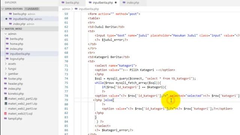Click the form action method="post" line
The width and height of the screenshot is (240, 135).
(114, 14)
